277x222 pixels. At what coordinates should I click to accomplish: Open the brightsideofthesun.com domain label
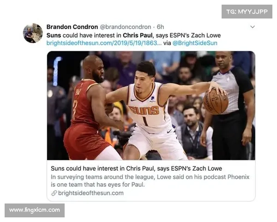91,193
